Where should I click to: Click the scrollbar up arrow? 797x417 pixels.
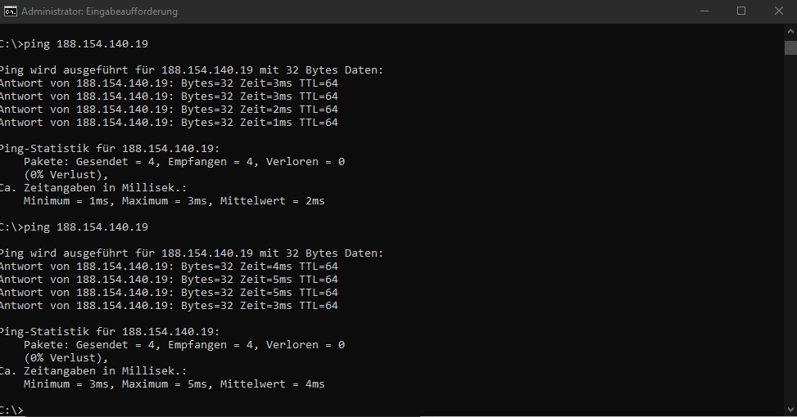click(x=790, y=30)
